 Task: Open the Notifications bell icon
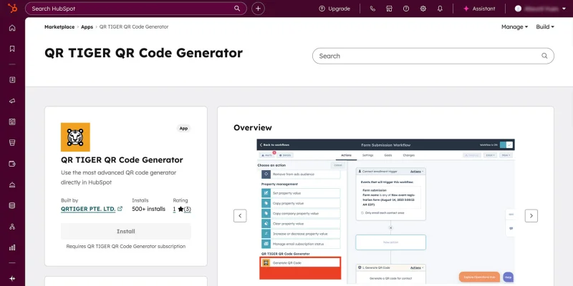coord(440,9)
